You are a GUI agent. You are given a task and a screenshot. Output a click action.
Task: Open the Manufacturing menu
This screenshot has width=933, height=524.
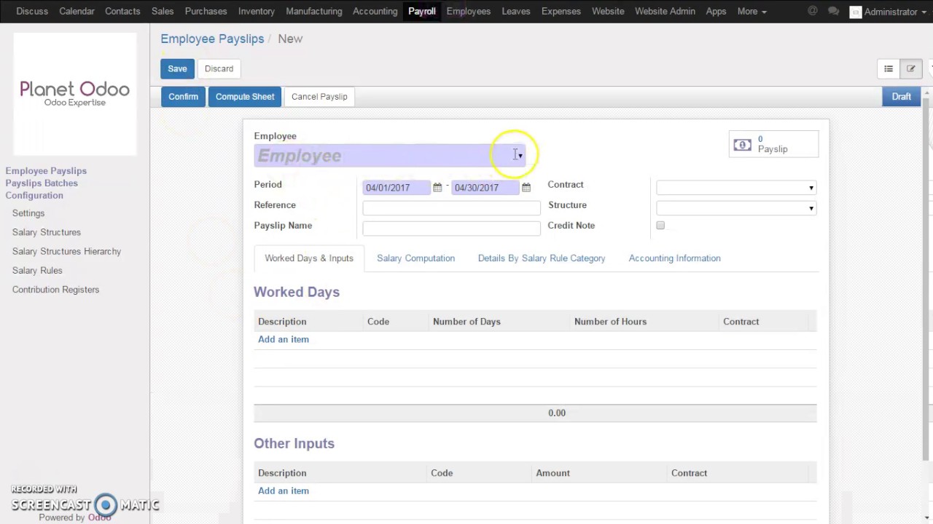(x=313, y=12)
